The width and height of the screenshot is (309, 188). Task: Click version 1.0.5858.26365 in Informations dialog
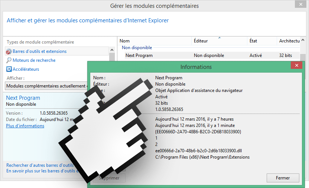tap(169, 109)
